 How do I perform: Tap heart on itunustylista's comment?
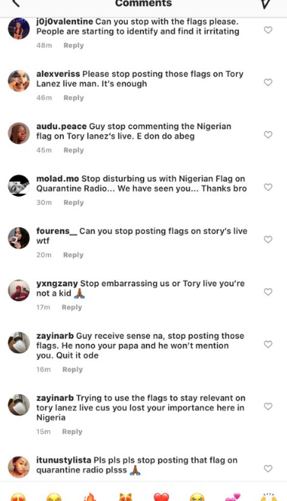[268, 469]
